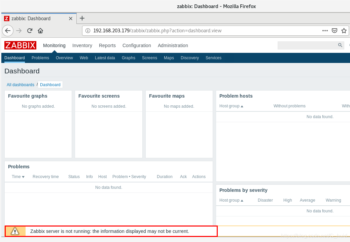
Task: Click the Dashboard page heading
Action: point(22,71)
